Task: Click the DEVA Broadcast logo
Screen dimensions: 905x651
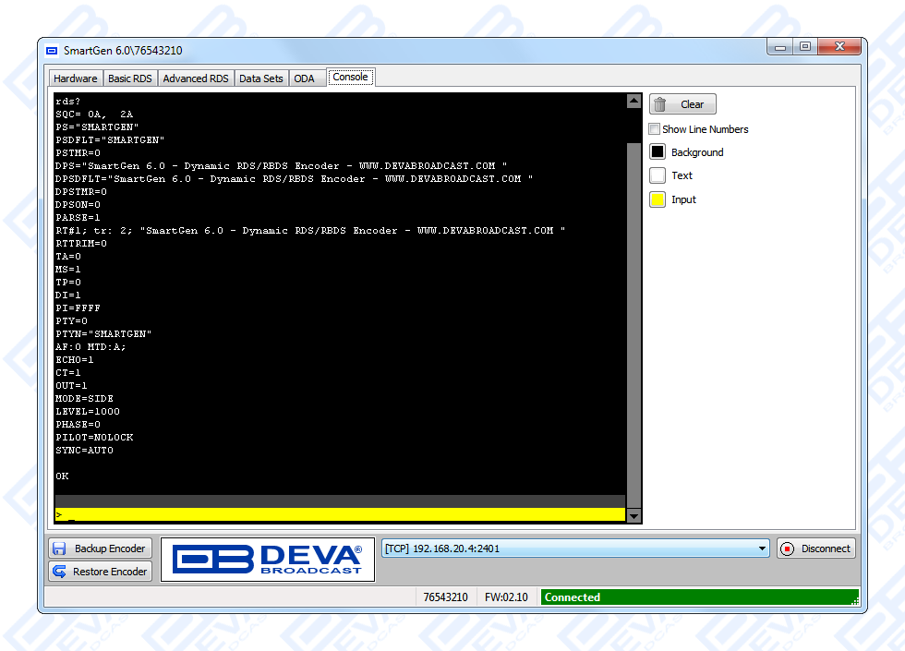Action: coord(268,560)
